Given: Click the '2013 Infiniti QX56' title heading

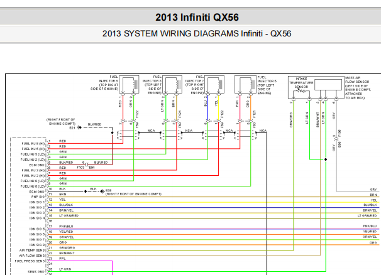Looking at the screenshot, I should click(197, 18).
